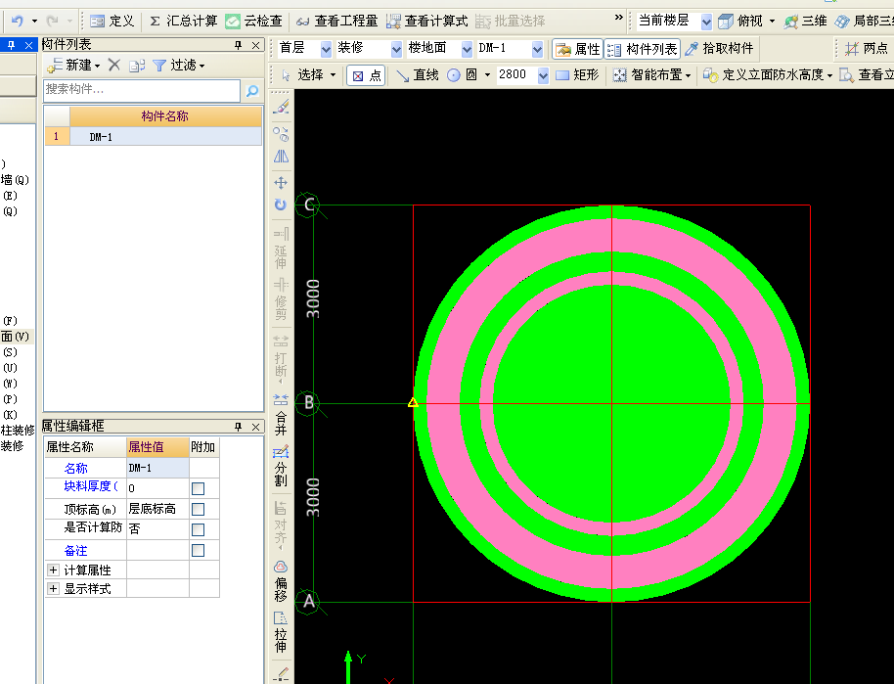Click the 两点 two-point axis tool

coord(866,49)
